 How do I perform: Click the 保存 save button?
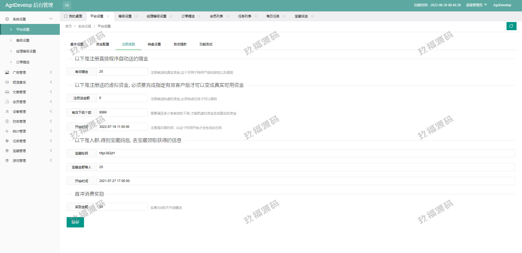point(75,222)
